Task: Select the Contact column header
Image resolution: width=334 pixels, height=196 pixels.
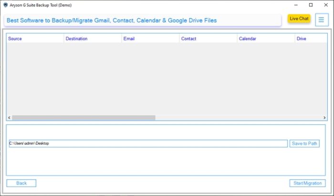Action: (209, 39)
